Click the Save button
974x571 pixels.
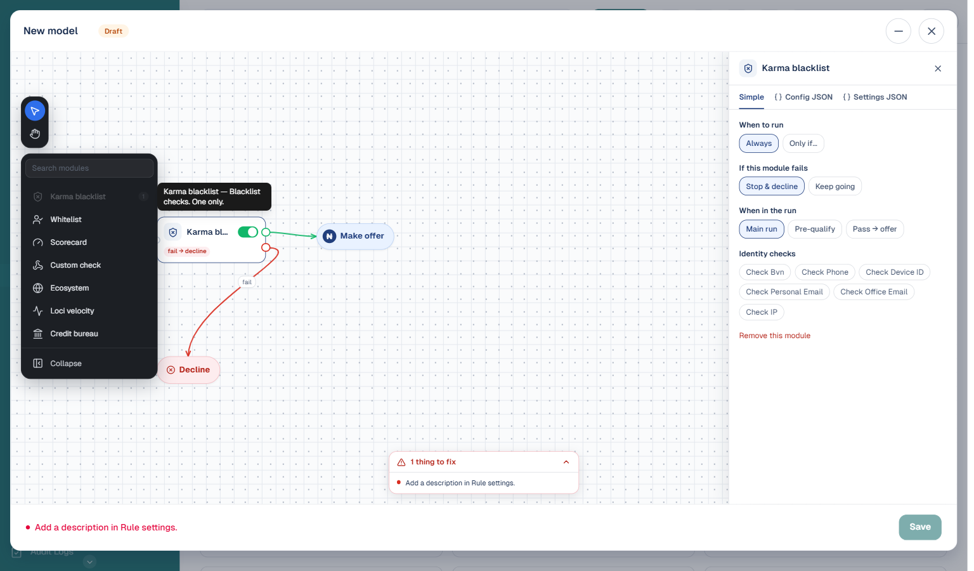[920, 527]
